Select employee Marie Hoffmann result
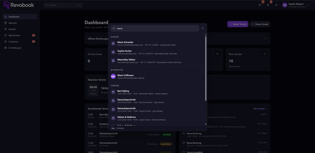The width and height of the screenshot is (315, 153). click(156, 76)
